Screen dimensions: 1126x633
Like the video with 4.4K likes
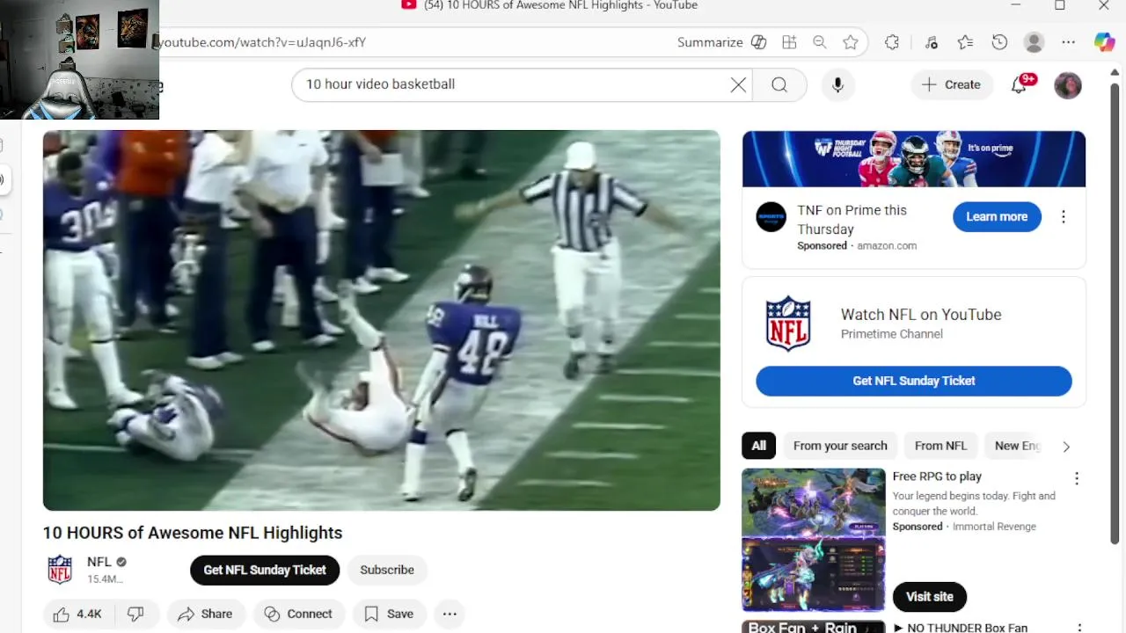coord(78,615)
